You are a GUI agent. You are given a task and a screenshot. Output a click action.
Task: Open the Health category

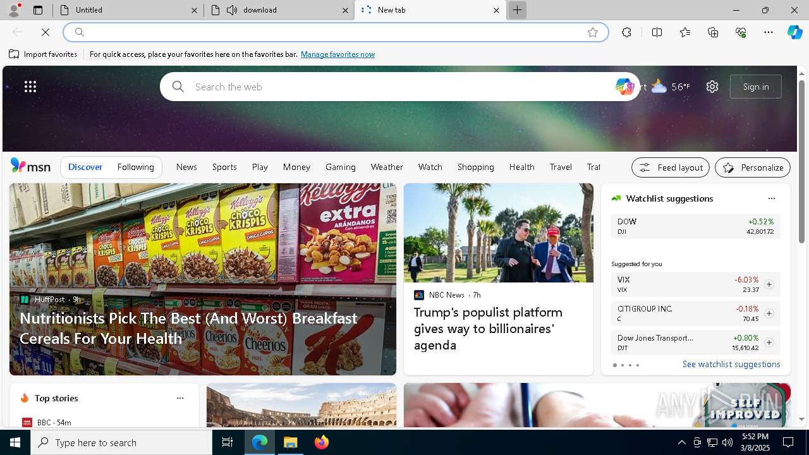pos(522,167)
